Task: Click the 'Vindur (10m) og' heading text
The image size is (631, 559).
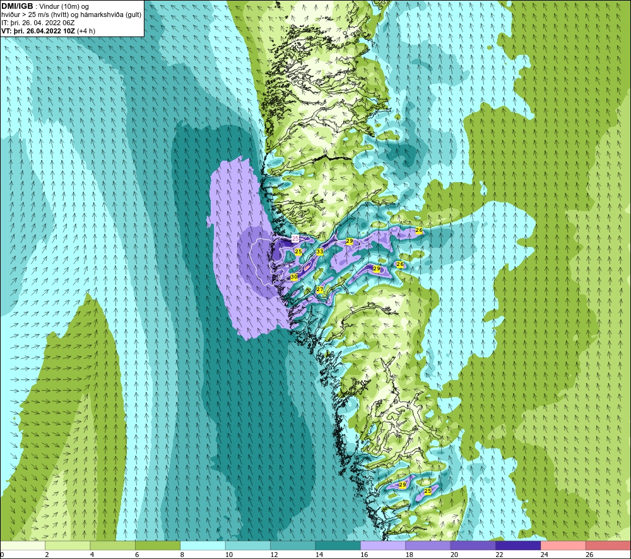Action: [x=64, y=7]
